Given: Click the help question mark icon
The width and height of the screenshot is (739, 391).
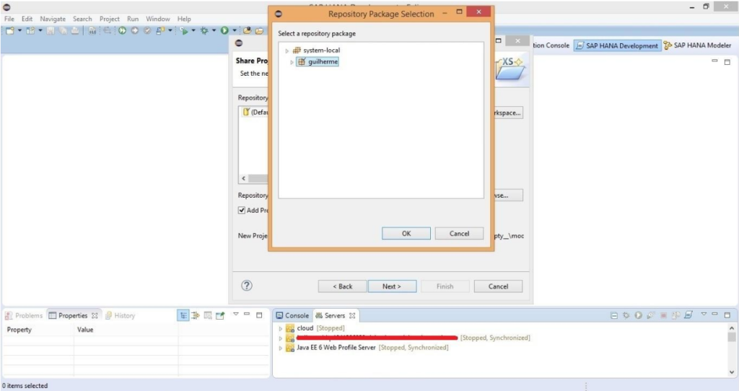Looking at the screenshot, I should point(246,286).
